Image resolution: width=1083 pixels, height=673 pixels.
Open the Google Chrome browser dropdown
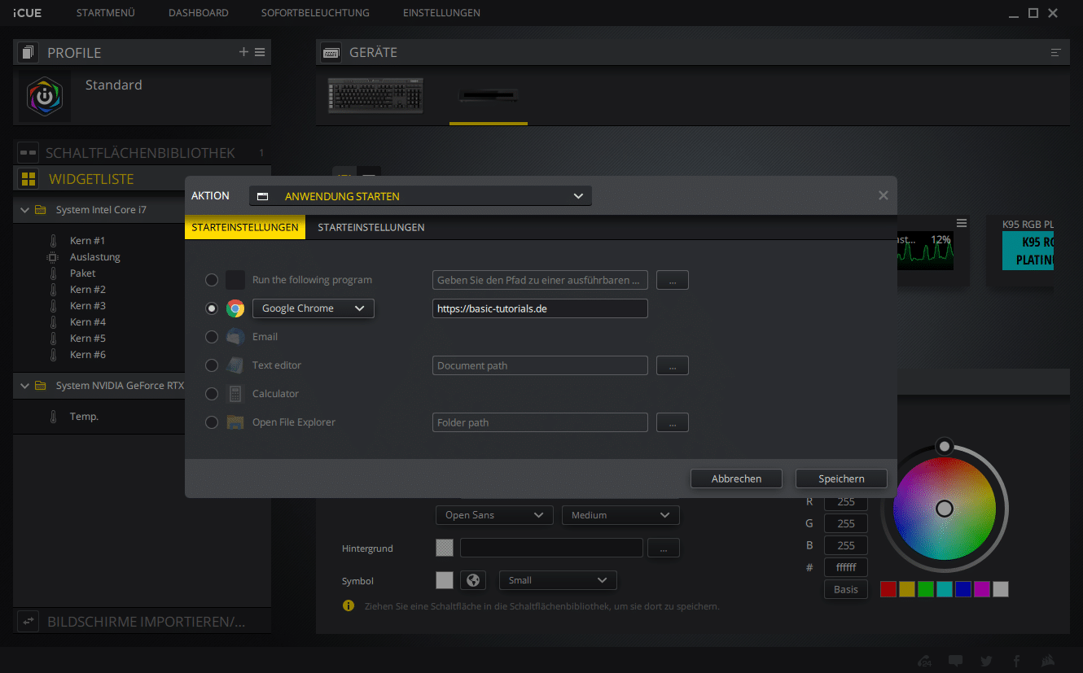point(313,308)
